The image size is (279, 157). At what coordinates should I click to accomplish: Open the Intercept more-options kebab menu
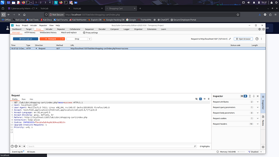pyautogui.click(x=261, y=39)
